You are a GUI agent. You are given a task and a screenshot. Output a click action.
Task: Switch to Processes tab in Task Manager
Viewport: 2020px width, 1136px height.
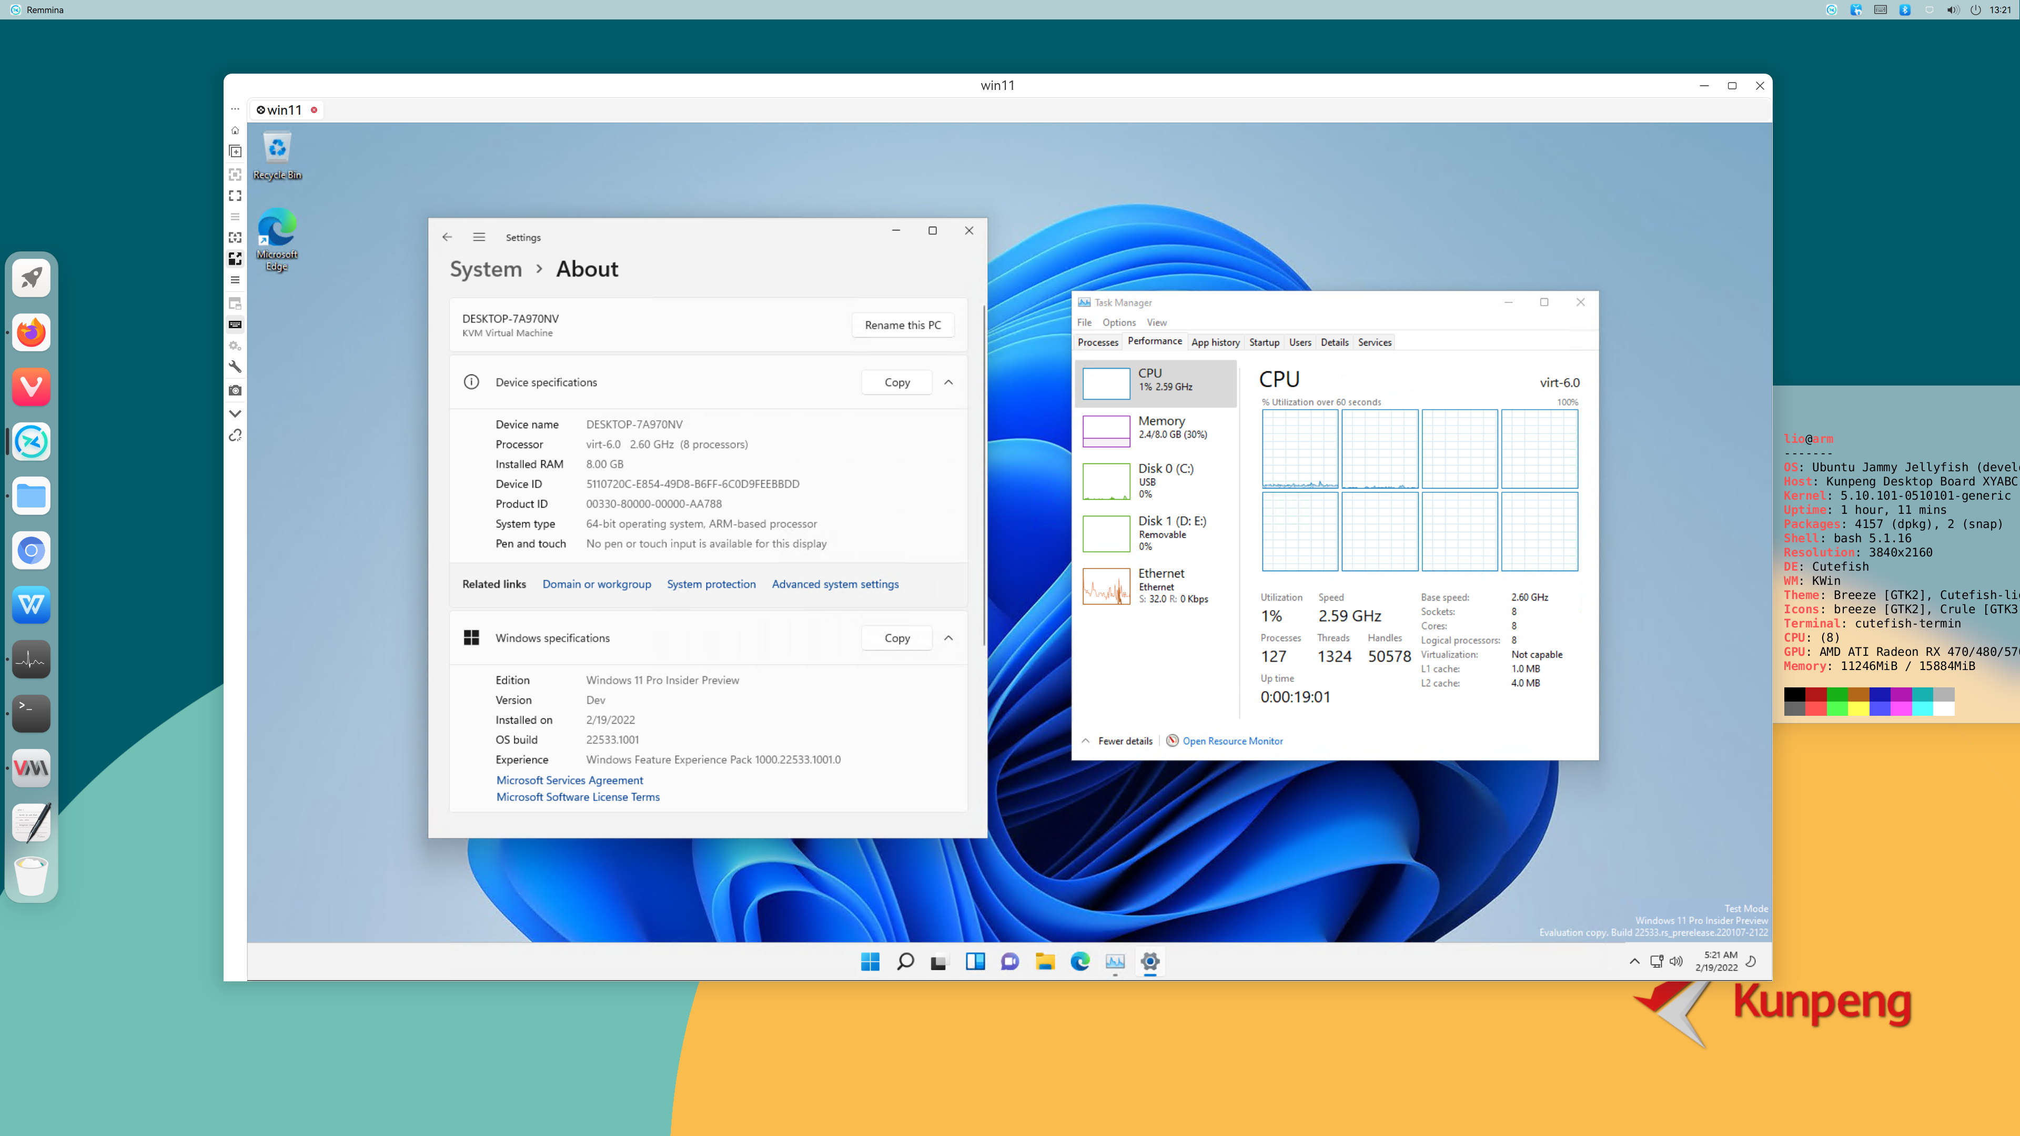coord(1097,342)
